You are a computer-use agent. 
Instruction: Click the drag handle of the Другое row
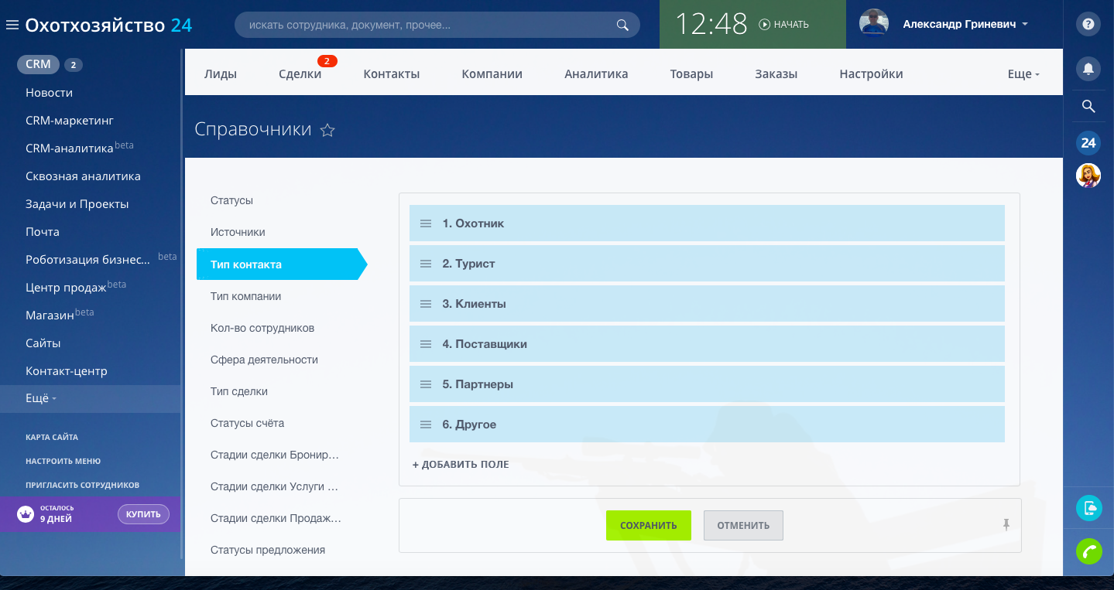425,425
